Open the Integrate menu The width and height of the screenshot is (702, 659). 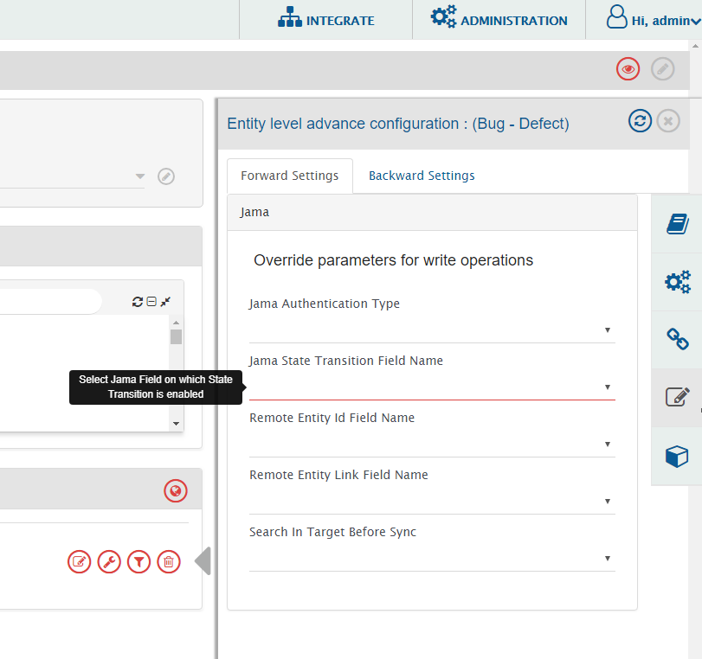coord(326,20)
